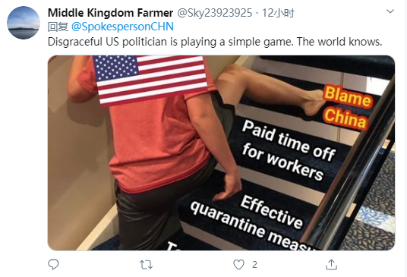Click 'Paid time off for workers' stair text
The height and width of the screenshot is (277, 407).
click(288, 150)
